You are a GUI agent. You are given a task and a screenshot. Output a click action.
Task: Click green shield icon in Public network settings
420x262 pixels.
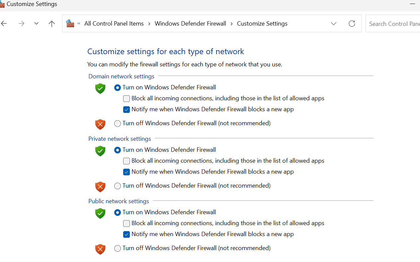[x=100, y=213]
